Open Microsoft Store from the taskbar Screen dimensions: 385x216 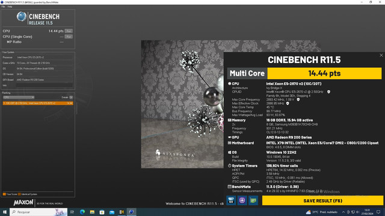pyautogui.click(x=102, y=212)
